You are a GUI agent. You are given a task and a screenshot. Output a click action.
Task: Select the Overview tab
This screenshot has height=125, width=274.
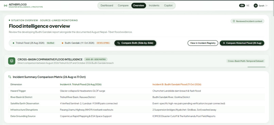(x=139, y=5)
